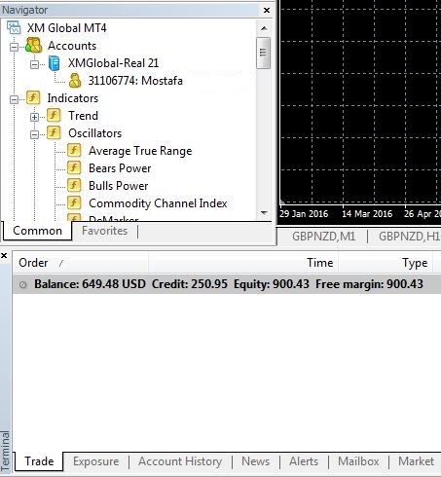This screenshot has height=477, width=441.
Task: Select the Accounts group icon
Action: (x=33, y=45)
